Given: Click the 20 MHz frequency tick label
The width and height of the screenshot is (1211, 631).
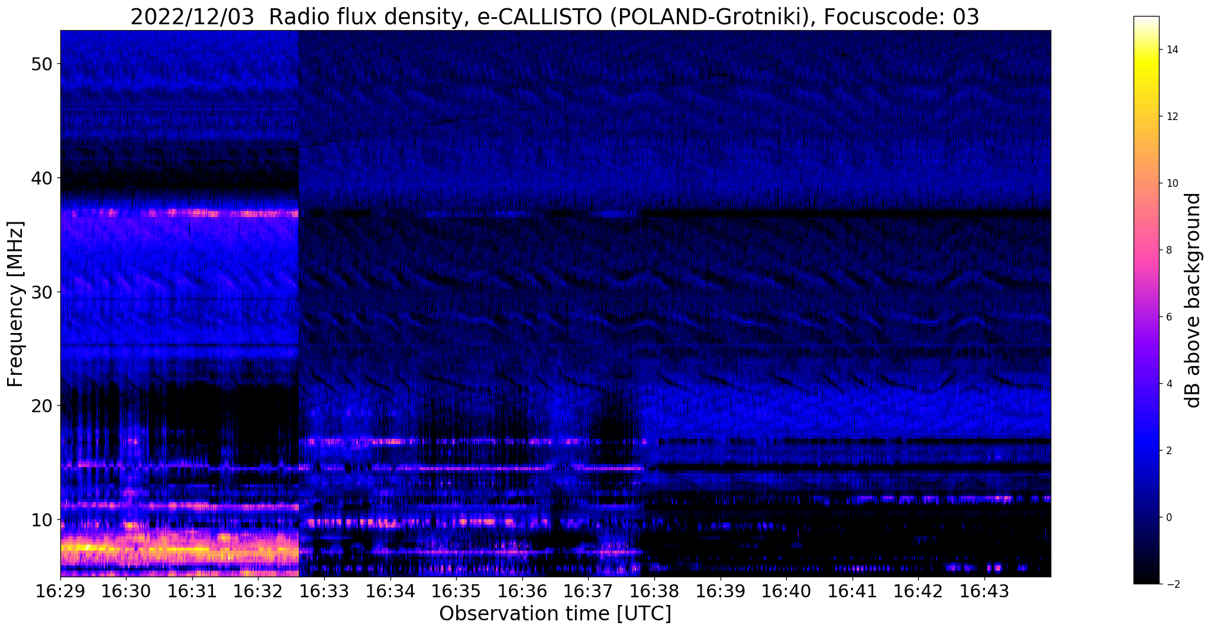Looking at the screenshot, I should [x=41, y=406].
